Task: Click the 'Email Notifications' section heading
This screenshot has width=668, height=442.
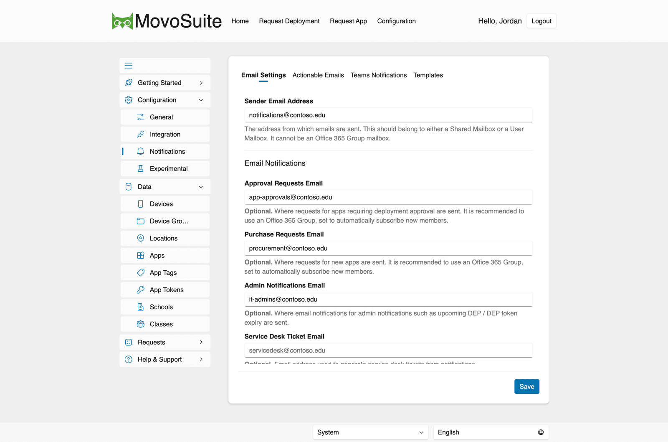Action: [275, 163]
